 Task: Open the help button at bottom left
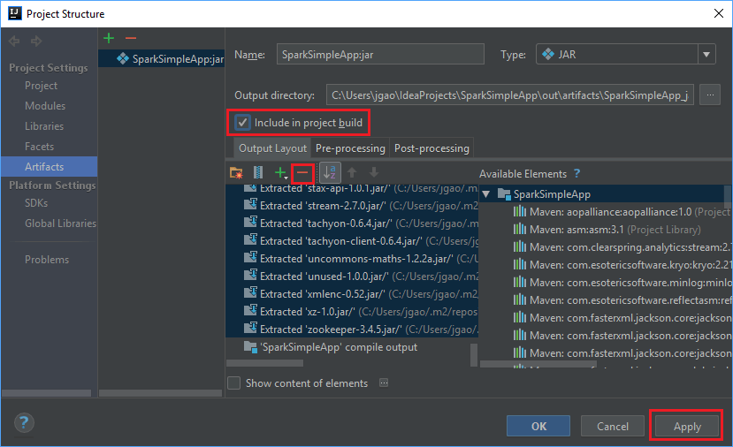click(x=24, y=423)
